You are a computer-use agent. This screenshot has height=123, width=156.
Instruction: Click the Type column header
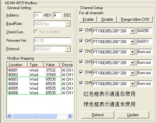(35, 65)
